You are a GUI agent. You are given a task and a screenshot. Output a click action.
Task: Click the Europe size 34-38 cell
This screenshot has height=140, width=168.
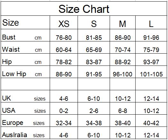[x=94, y=121]
